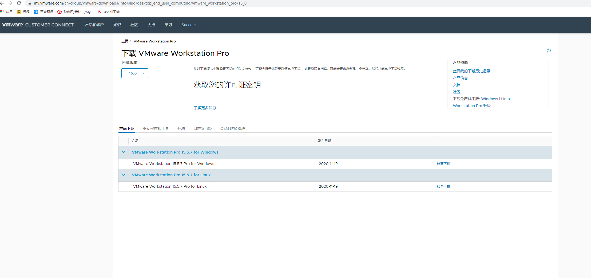The height and width of the screenshot is (278, 591).
Task: Reload the page with the refresh icon
Action: click(x=19, y=3)
